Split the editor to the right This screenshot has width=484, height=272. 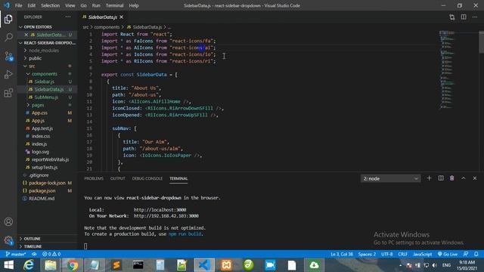click(464, 17)
